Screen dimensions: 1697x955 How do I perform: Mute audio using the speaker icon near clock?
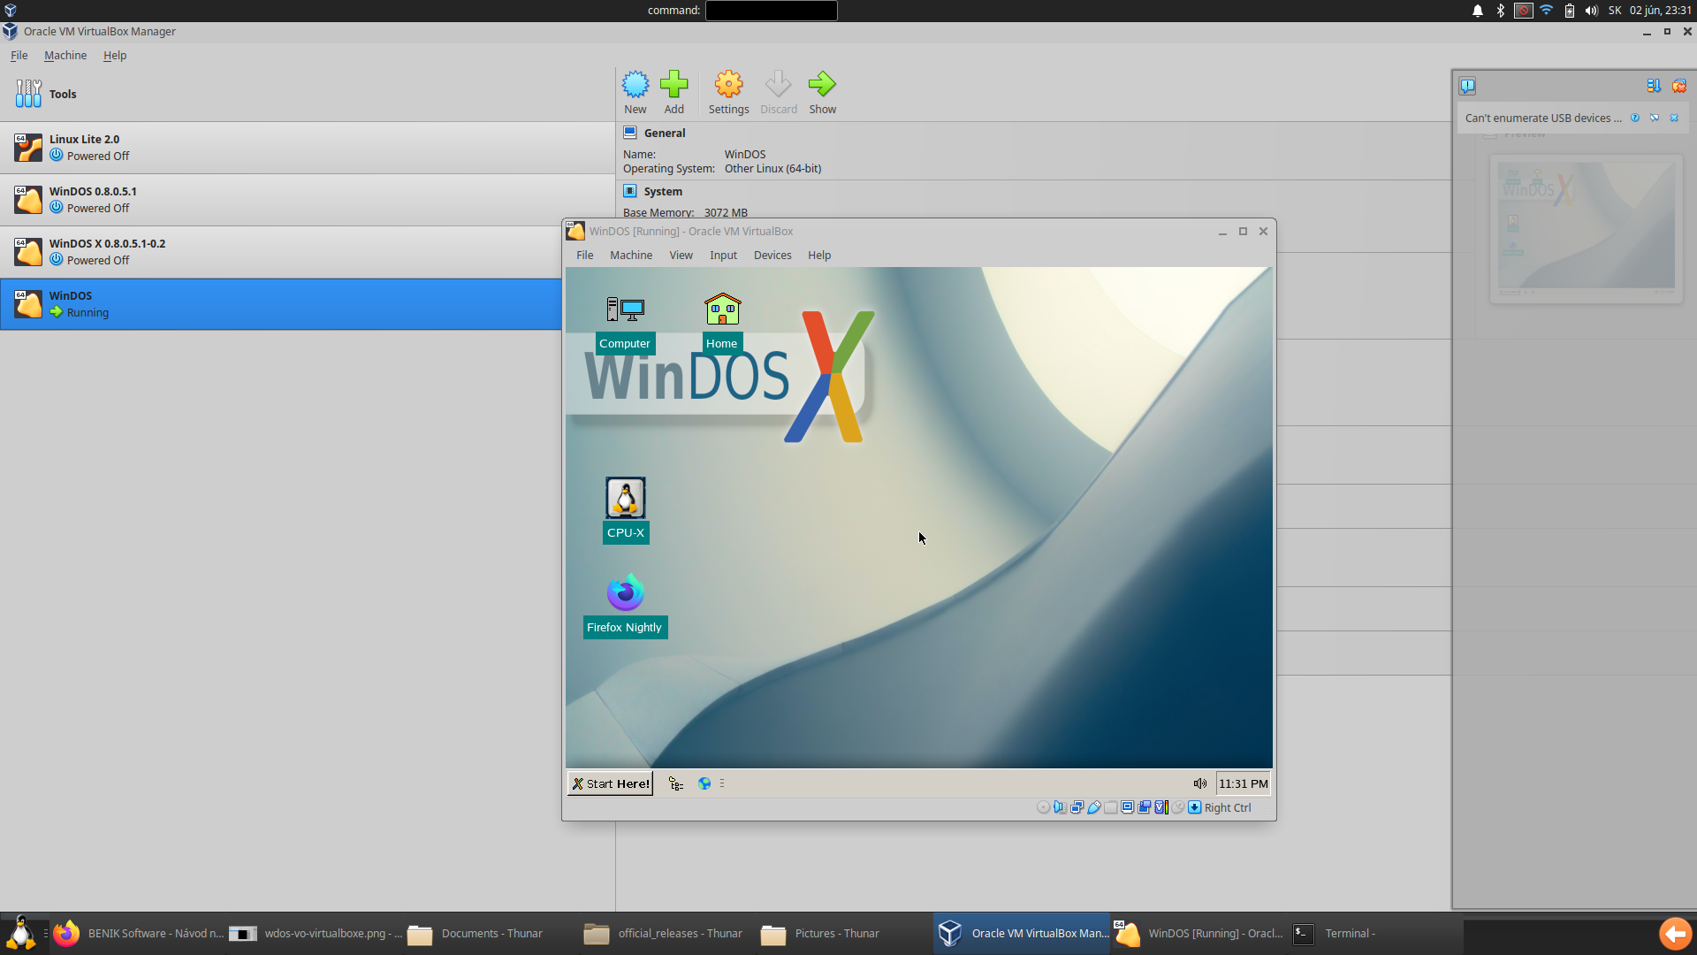pyautogui.click(x=1199, y=783)
